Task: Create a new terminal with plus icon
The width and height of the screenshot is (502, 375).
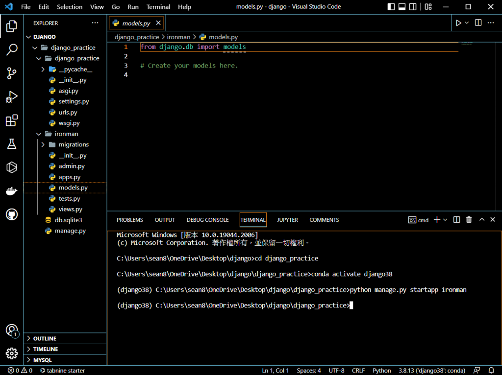Action: (437, 220)
